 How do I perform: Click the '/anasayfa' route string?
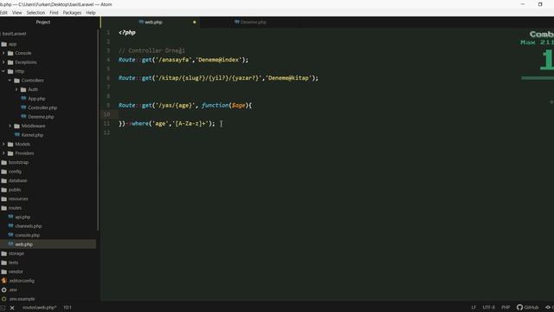tap(174, 60)
